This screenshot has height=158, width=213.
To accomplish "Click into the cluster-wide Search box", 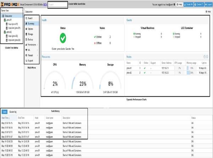I will 58,5.
